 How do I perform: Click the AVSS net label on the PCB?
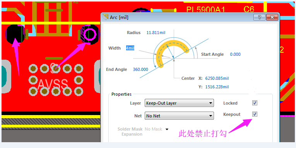[x=53, y=84]
